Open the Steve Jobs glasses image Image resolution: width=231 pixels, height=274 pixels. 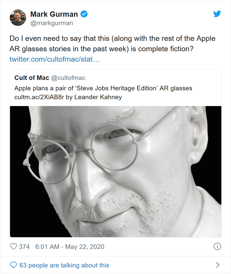click(x=116, y=172)
